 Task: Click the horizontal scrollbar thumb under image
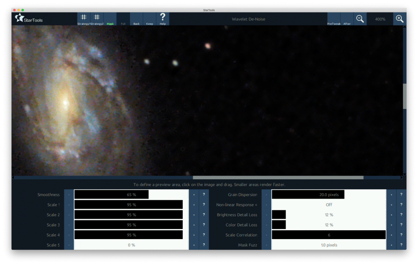point(278,178)
